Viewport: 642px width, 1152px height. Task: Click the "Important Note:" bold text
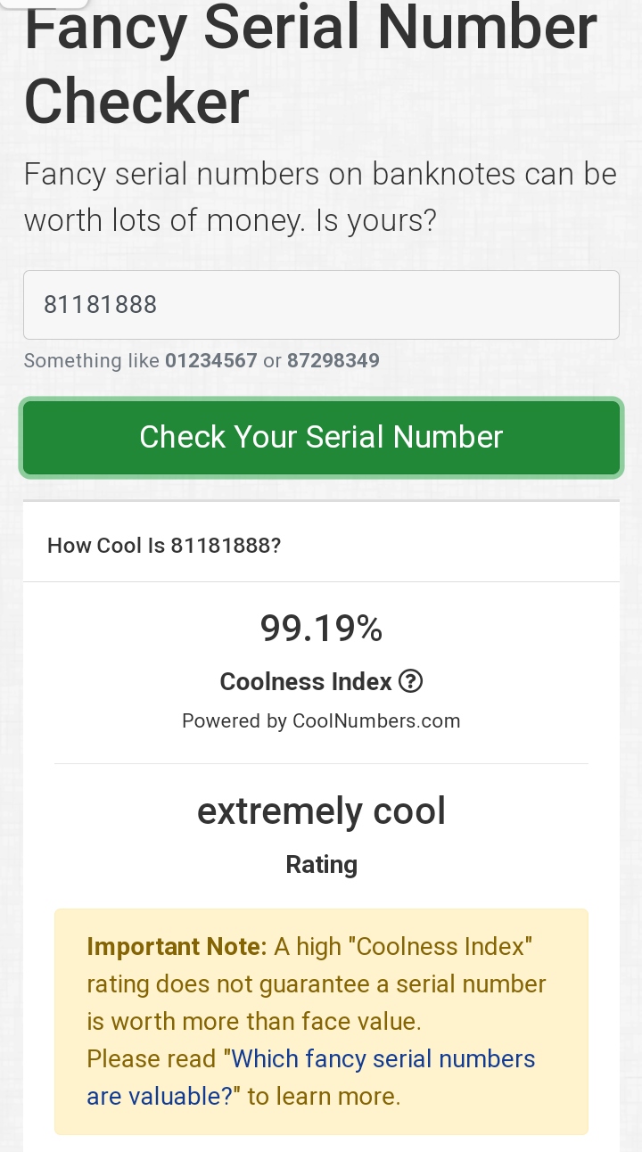pyautogui.click(x=177, y=947)
